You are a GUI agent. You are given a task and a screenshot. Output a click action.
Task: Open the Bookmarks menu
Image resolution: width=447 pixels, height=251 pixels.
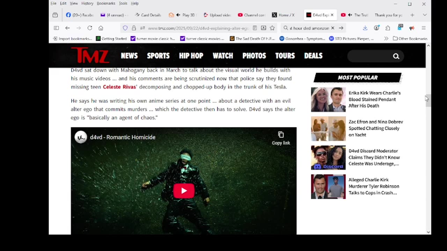[x=106, y=3]
